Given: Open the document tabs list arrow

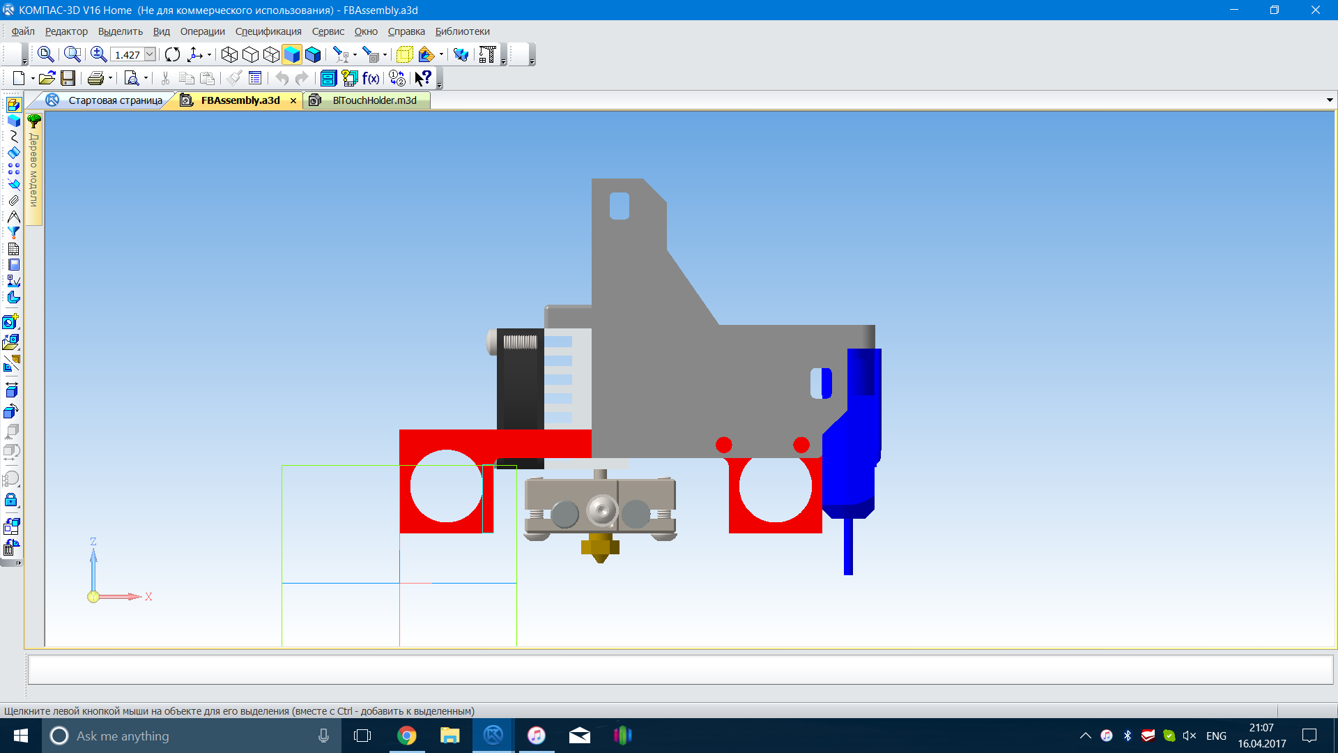Looking at the screenshot, I should click(1330, 100).
